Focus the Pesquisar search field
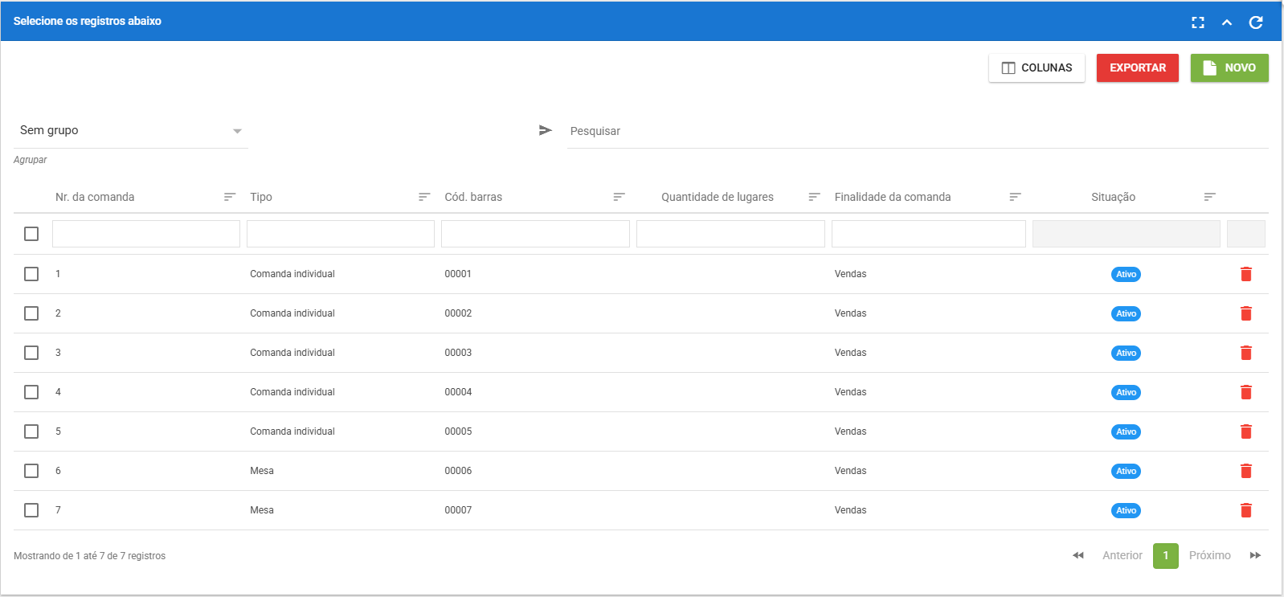 pos(918,131)
